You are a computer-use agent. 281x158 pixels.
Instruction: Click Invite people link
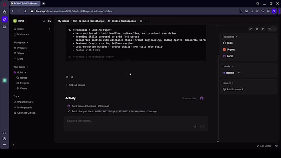[23, 107]
